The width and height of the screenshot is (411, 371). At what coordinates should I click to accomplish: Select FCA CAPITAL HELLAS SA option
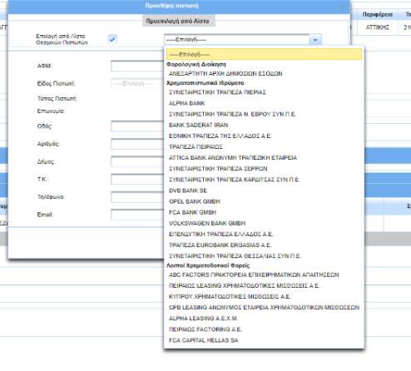pyautogui.click(x=204, y=340)
